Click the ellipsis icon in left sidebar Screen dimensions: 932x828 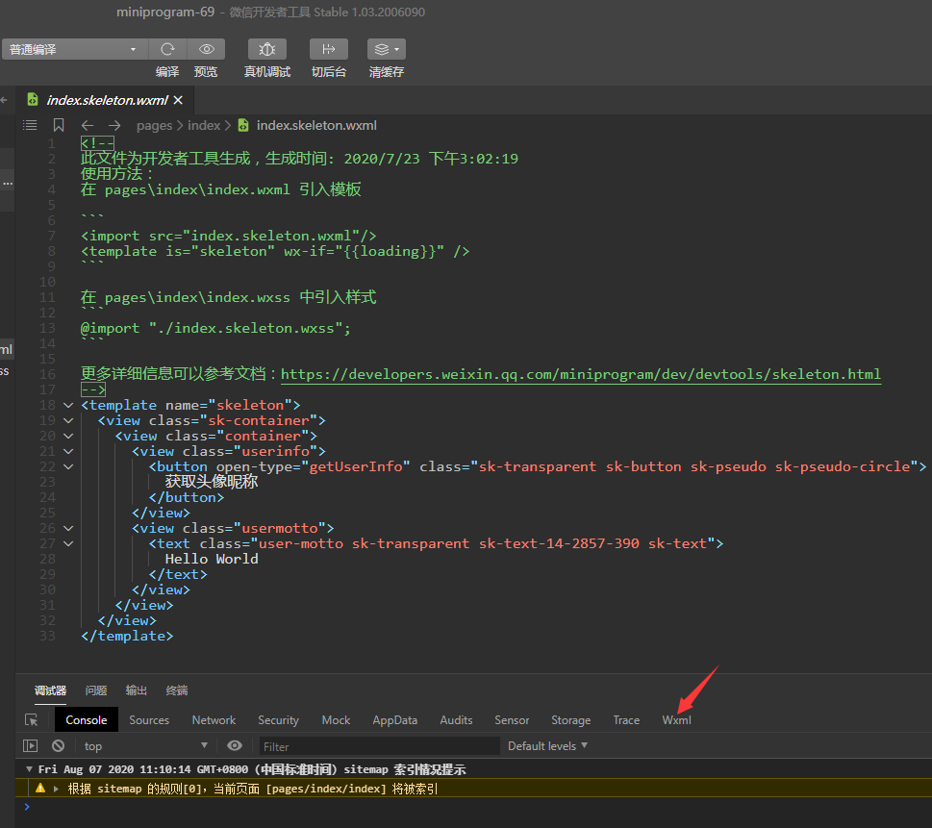(7, 183)
